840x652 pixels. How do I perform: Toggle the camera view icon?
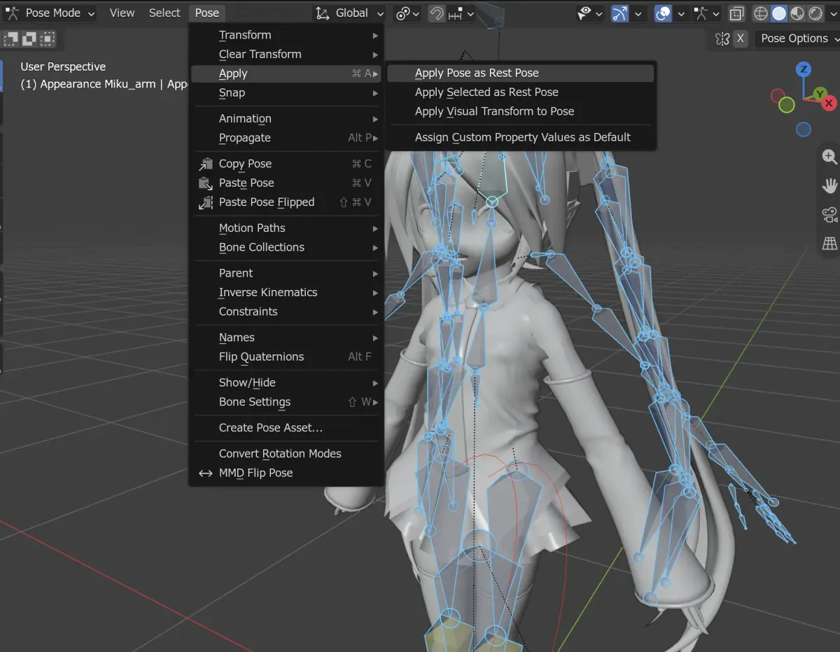pos(829,214)
